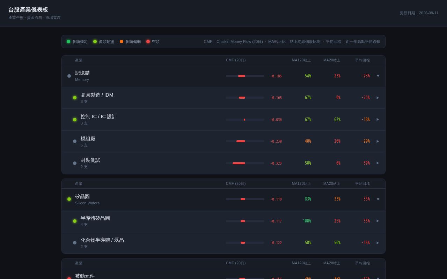
Task: Click the 83% MA120 value for 矽晶圓
Action: [308, 199]
